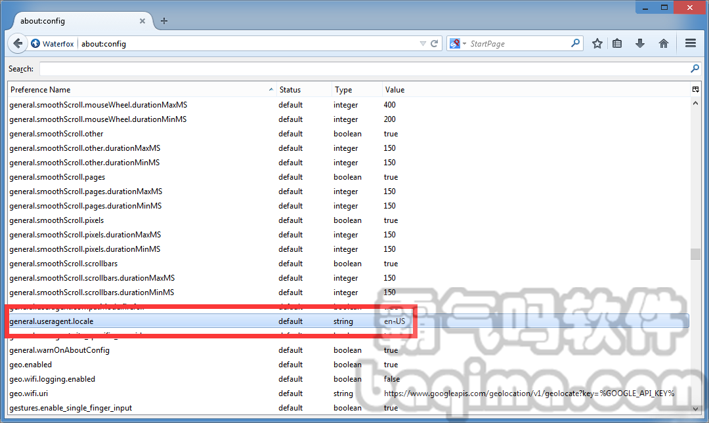The height and width of the screenshot is (423, 709).
Task: Open the search engine selector dropdown
Action: 458,44
